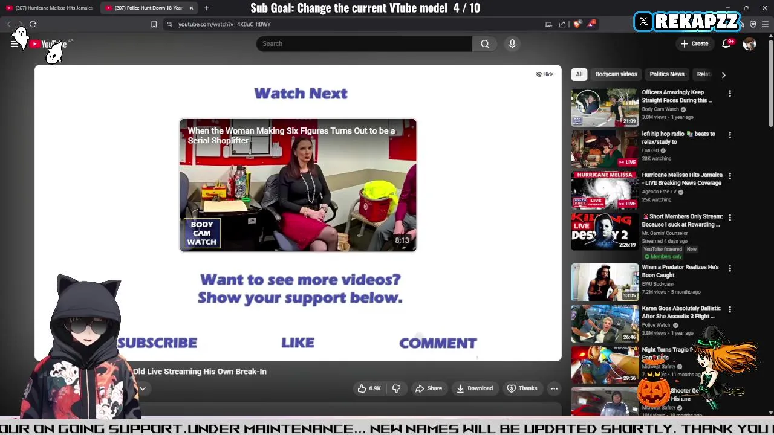Click the Download button

[x=475, y=388]
